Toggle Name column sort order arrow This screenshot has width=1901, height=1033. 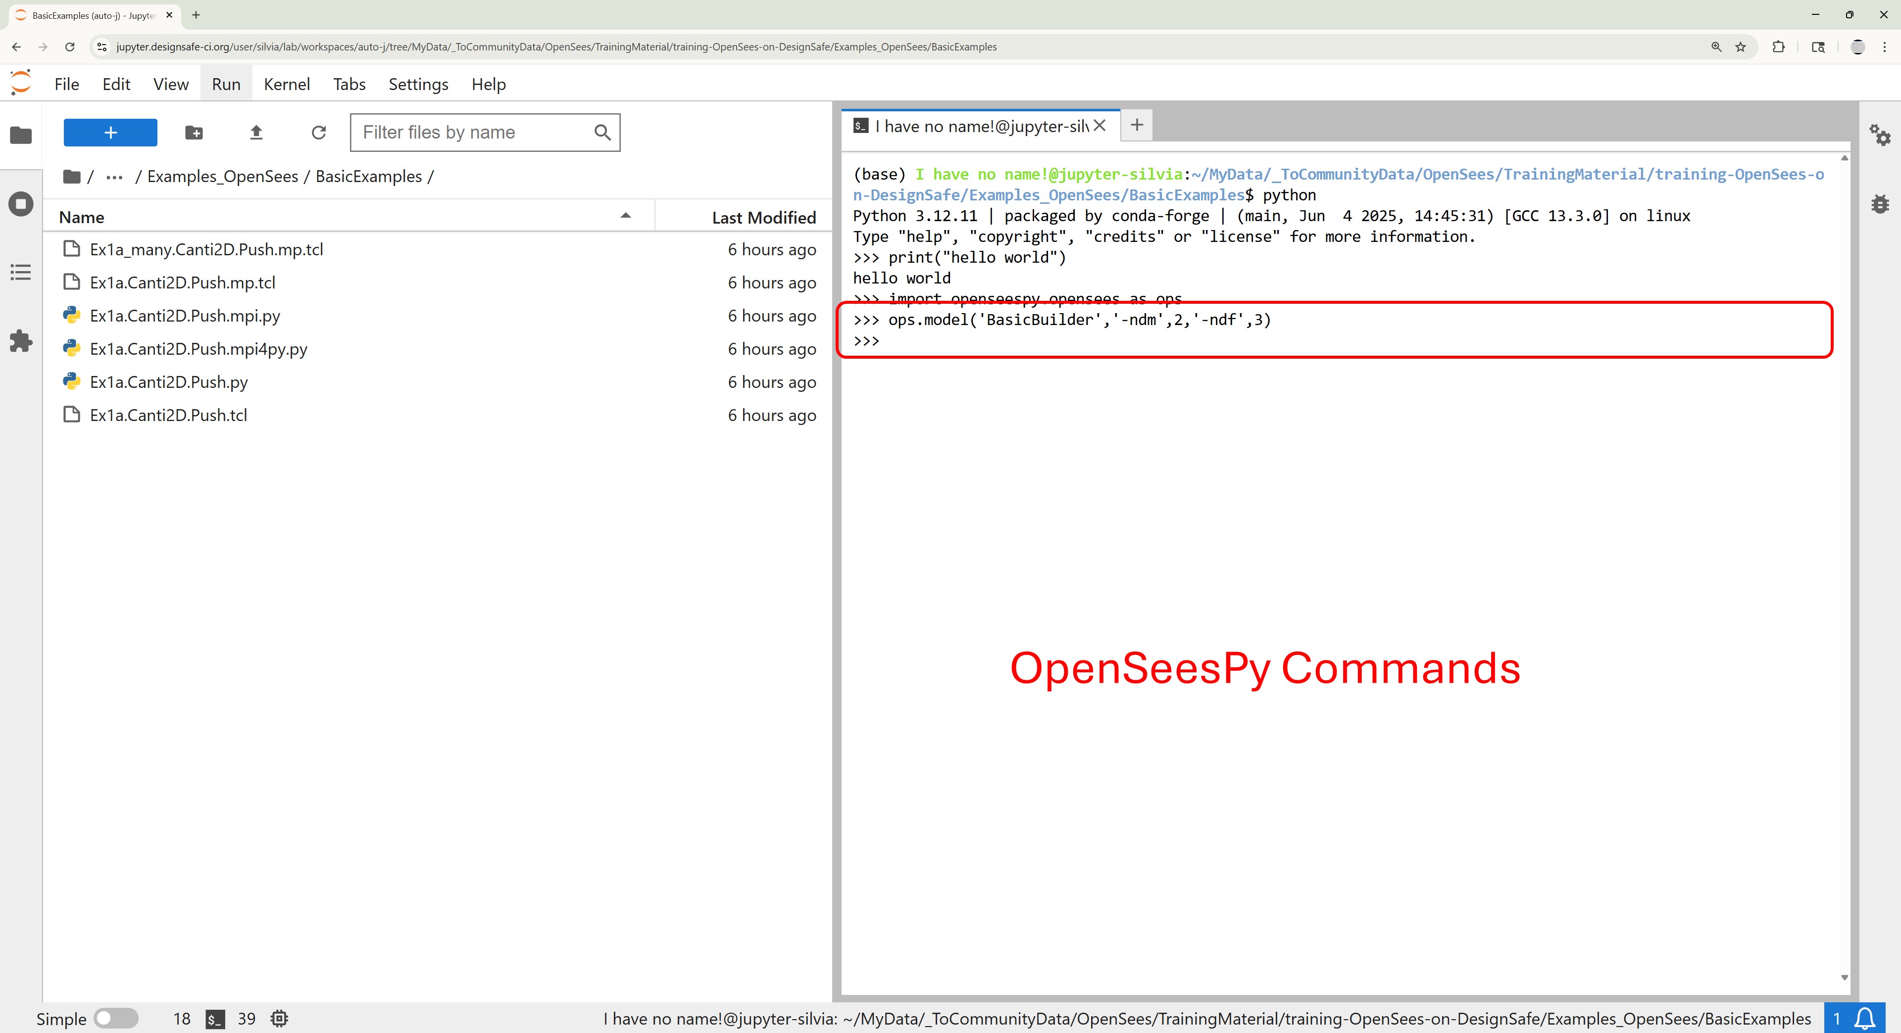coord(625,216)
